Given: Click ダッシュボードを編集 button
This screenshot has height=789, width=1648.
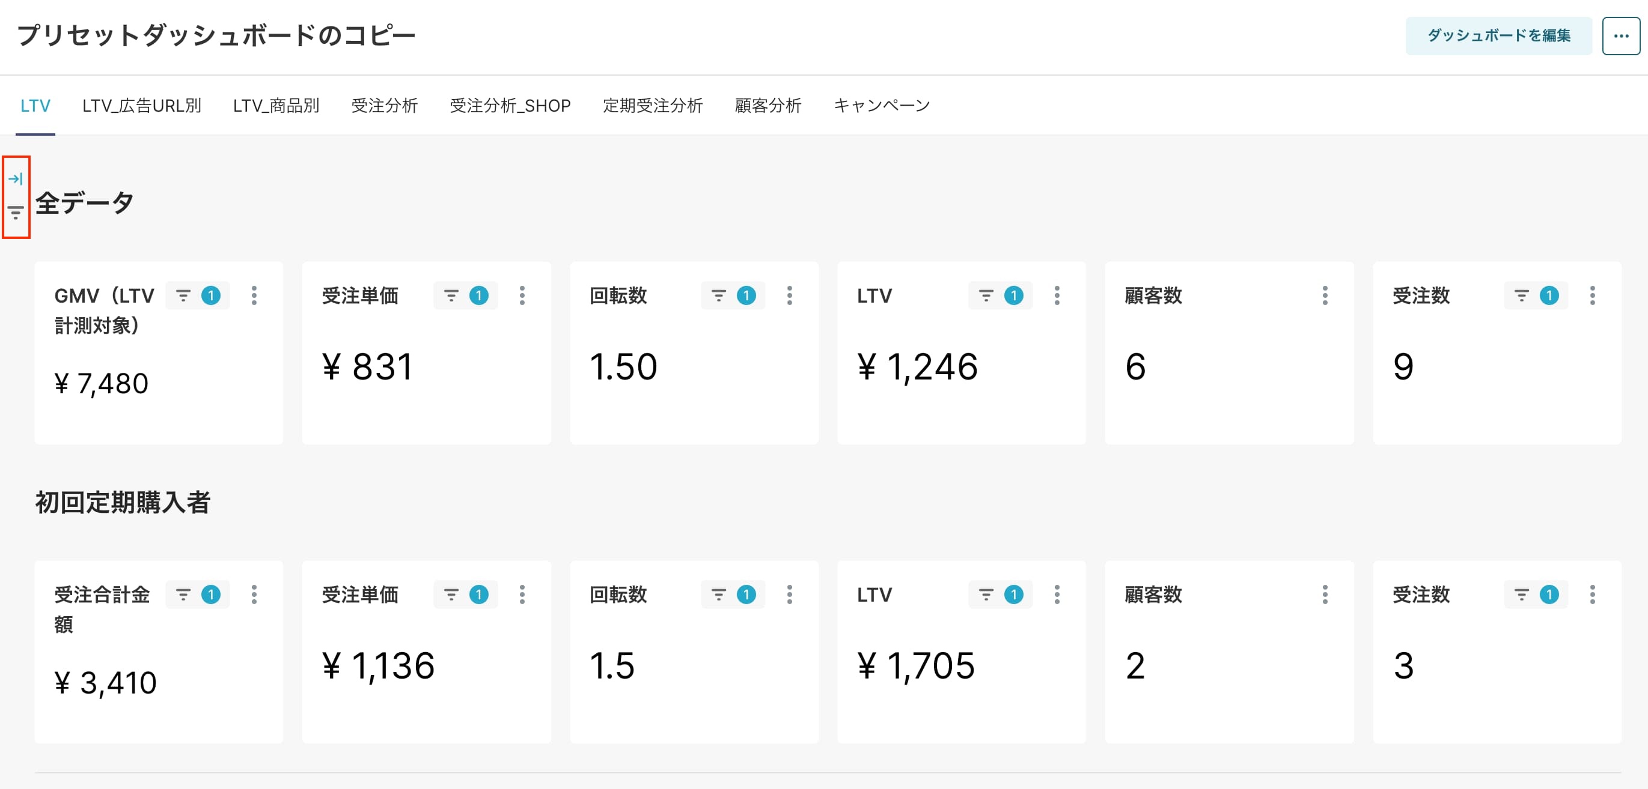Looking at the screenshot, I should tap(1498, 36).
